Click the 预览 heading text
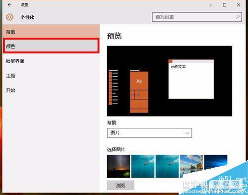The image size is (248, 195). (114, 36)
